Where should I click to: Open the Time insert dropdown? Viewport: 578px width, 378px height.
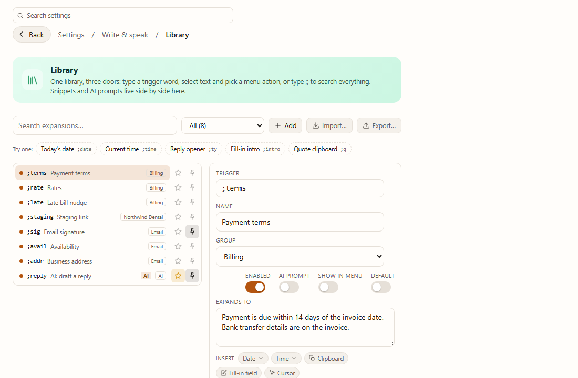click(x=286, y=359)
